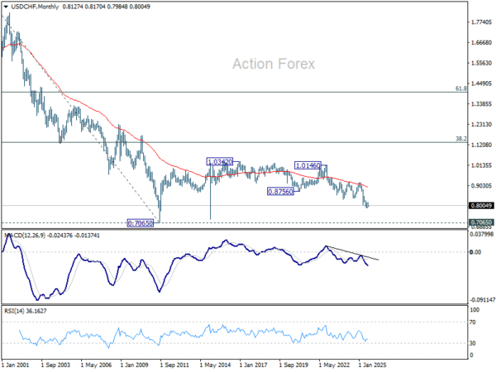Click the 1 Jan 2025 date marker
496x372 pixels.
click(372, 365)
